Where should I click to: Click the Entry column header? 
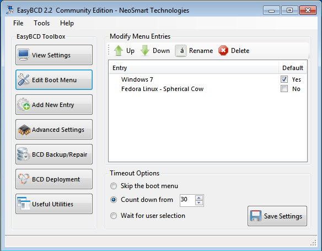(194, 68)
